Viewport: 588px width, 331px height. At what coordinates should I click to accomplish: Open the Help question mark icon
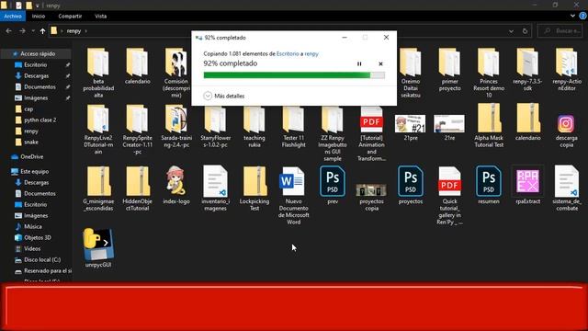click(582, 16)
